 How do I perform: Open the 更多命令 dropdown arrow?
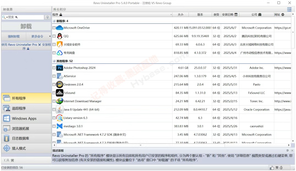pyautogui.click(x=50, y=36)
